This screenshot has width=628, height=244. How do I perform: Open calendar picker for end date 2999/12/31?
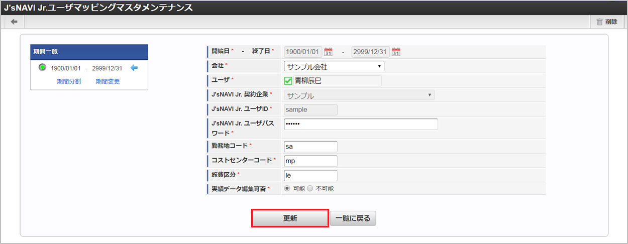click(396, 52)
